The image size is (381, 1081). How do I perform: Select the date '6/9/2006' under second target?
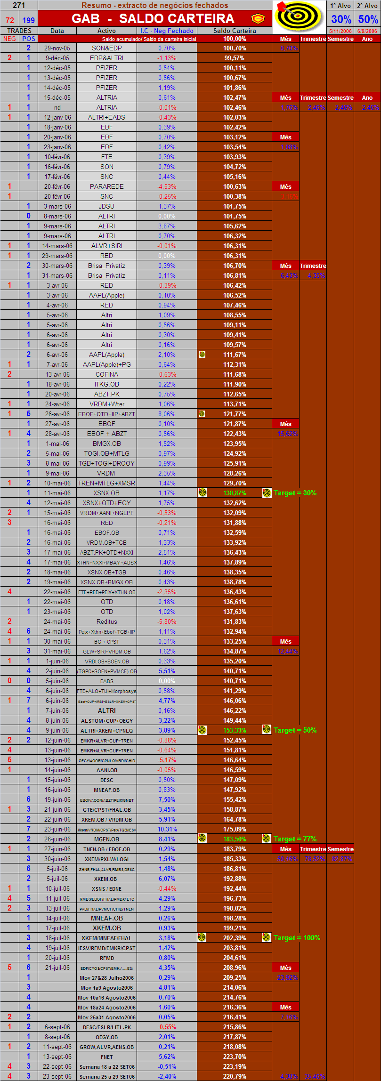(x=367, y=31)
